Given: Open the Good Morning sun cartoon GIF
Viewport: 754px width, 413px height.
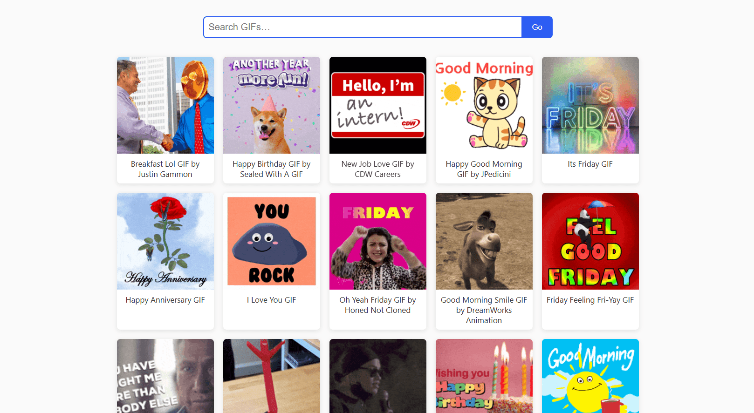Looking at the screenshot, I should pyautogui.click(x=590, y=376).
